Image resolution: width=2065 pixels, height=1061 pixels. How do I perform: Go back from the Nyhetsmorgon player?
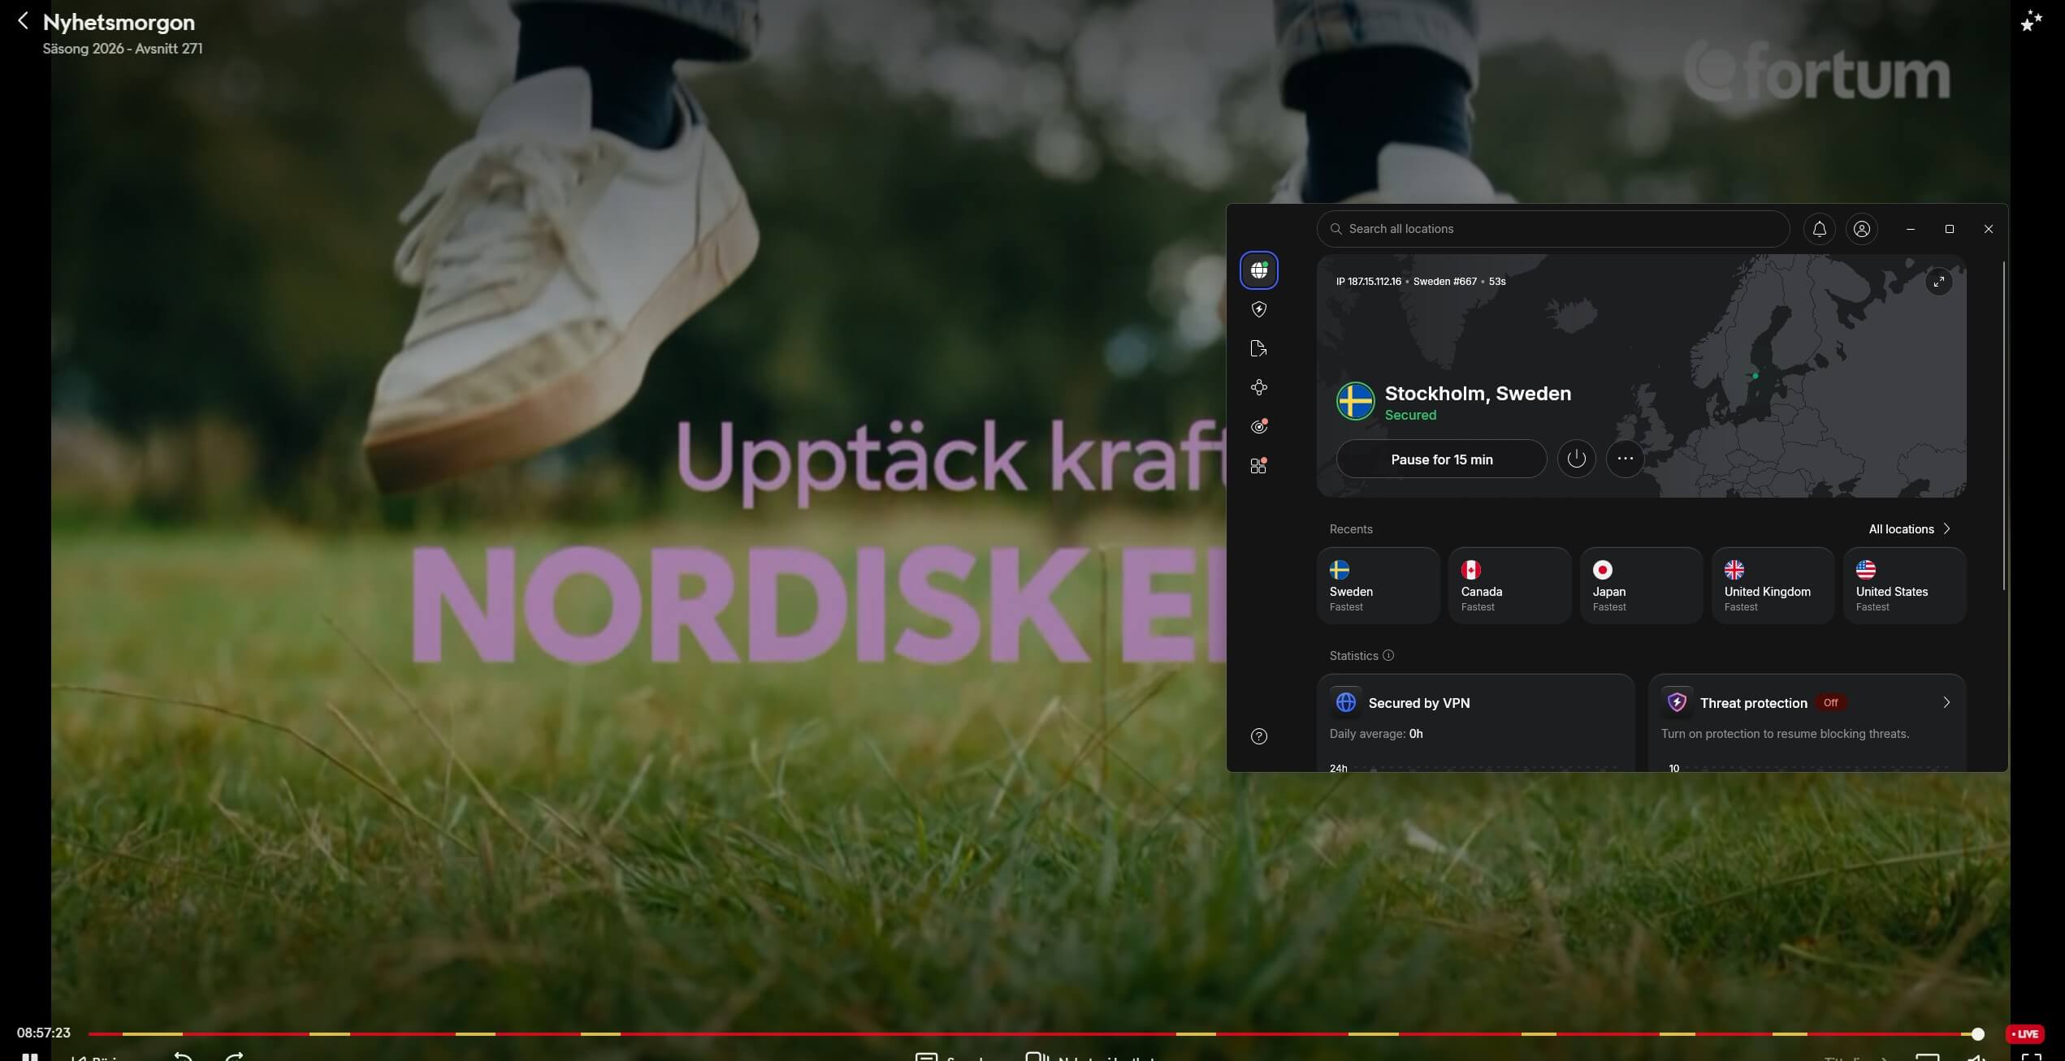point(23,21)
